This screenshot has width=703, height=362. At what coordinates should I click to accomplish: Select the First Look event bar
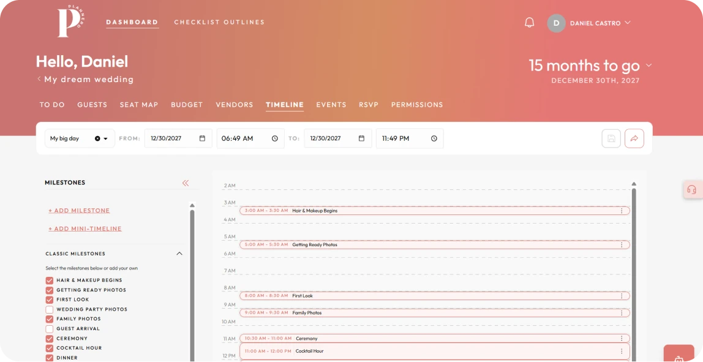tap(434, 296)
